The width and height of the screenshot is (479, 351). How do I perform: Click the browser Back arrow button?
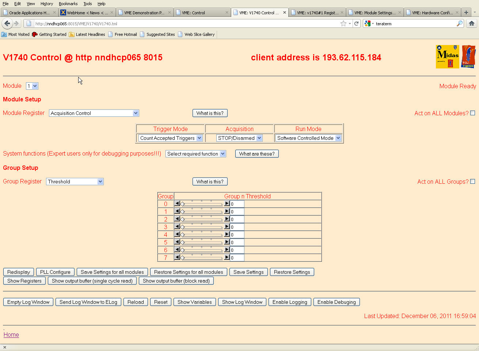[x=7, y=23]
